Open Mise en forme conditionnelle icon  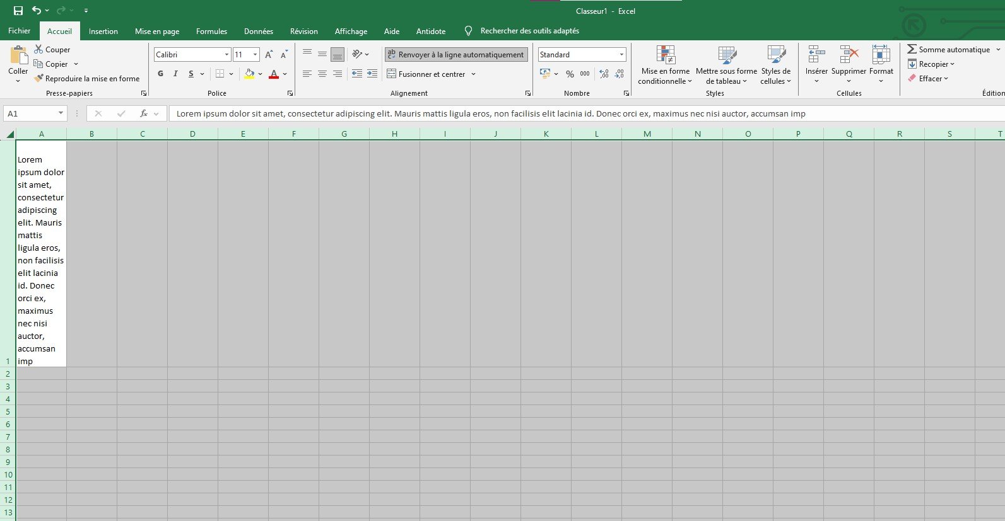coord(665,55)
